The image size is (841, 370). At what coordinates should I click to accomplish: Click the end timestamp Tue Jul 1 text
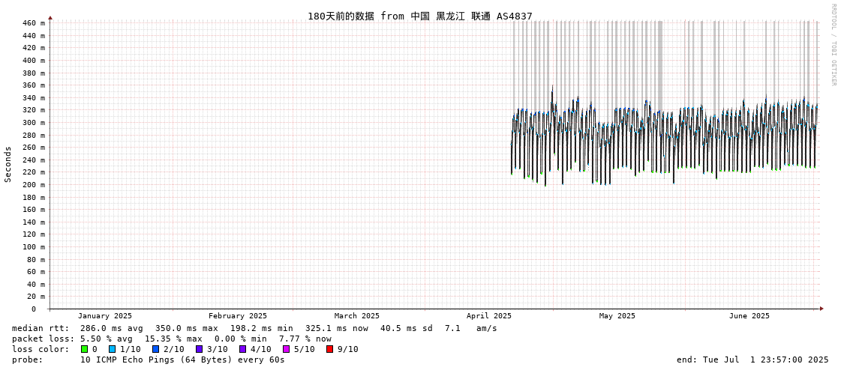[x=752, y=360]
